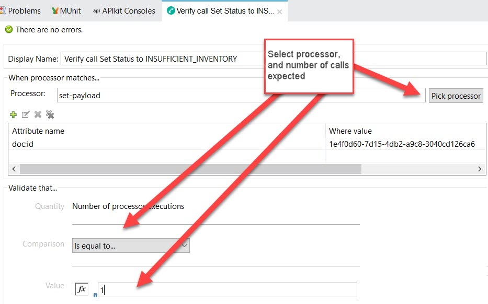Click the green no-errors check icon
The image size is (488, 304).
pos(9,30)
